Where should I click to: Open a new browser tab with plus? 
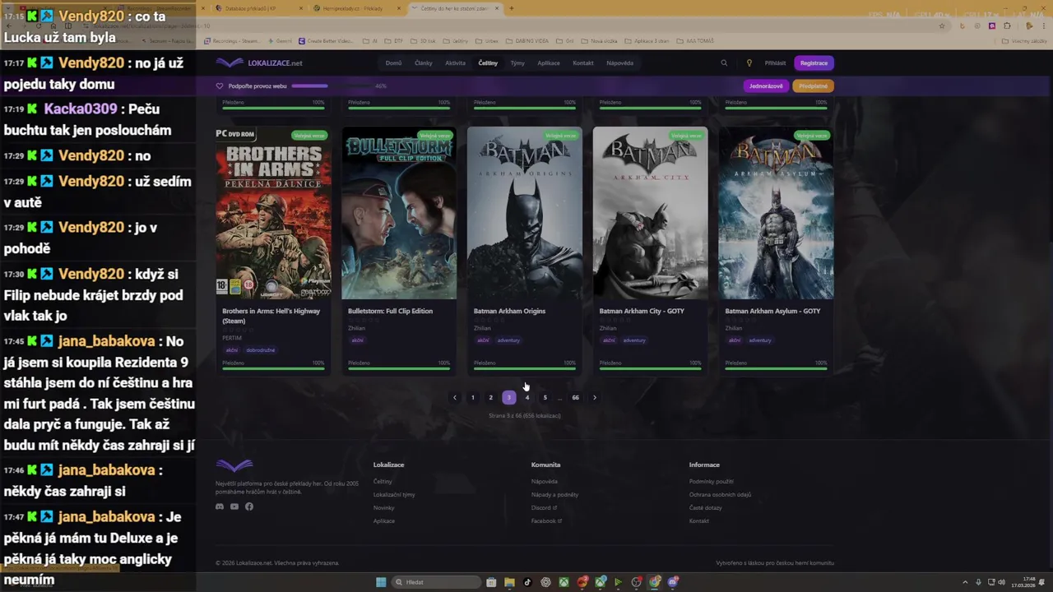pyautogui.click(x=511, y=8)
